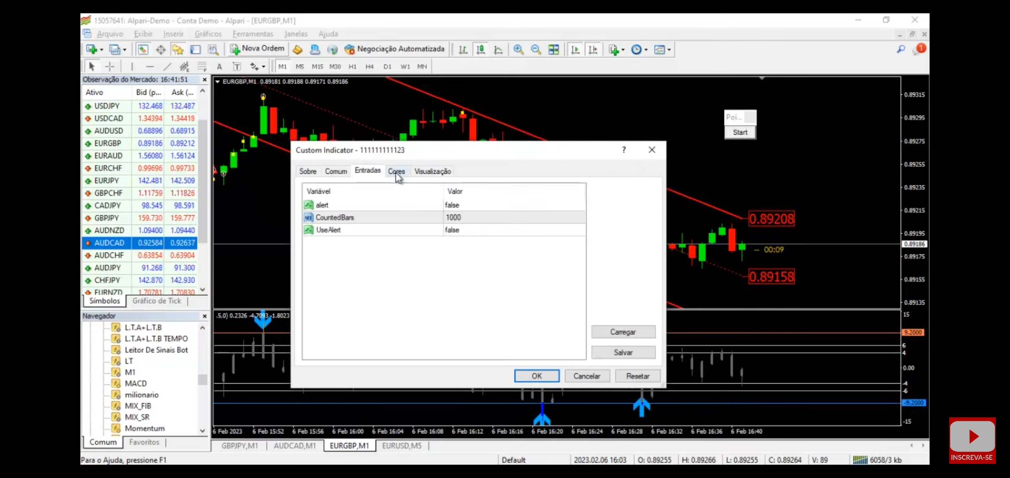
Task: Click the Resetar button
Action: point(637,376)
